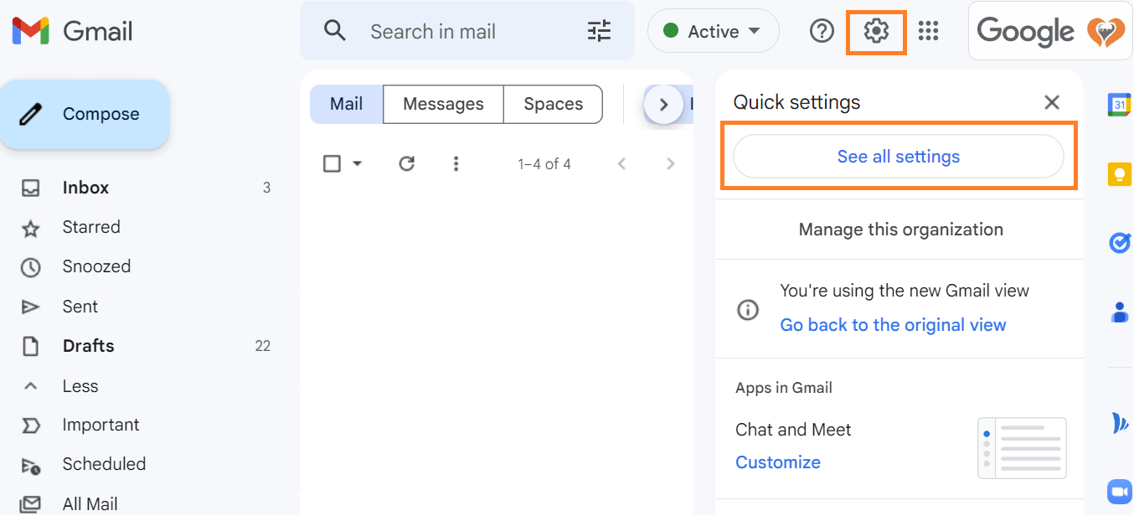Click Go back to the original view
The width and height of the screenshot is (1134, 516).
pos(893,325)
